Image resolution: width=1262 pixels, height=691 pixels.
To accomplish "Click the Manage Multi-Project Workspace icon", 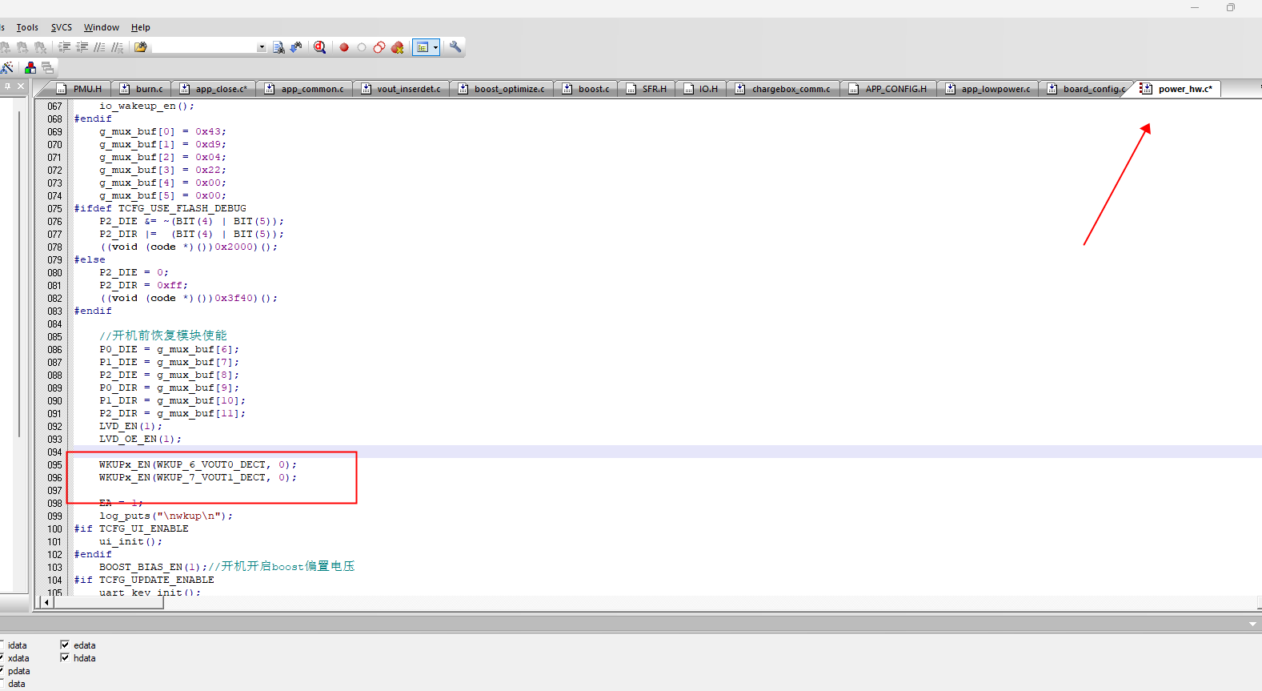I will pos(48,68).
